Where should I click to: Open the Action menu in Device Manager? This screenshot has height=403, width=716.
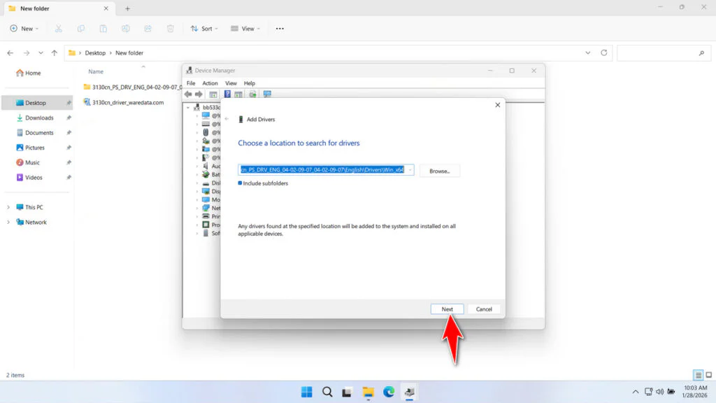[x=210, y=83]
